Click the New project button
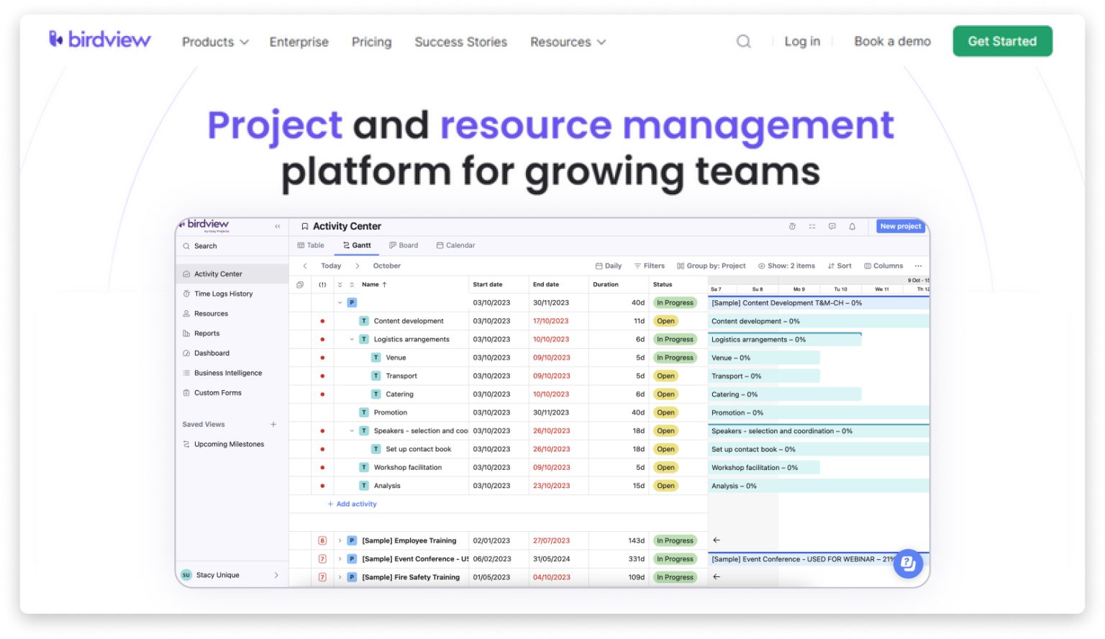 pyautogui.click(x=900, y=226)
